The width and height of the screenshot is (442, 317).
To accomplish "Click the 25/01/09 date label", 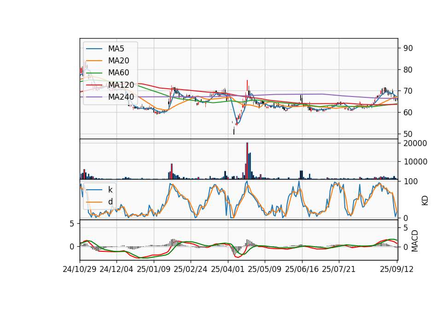I will 154,269.
